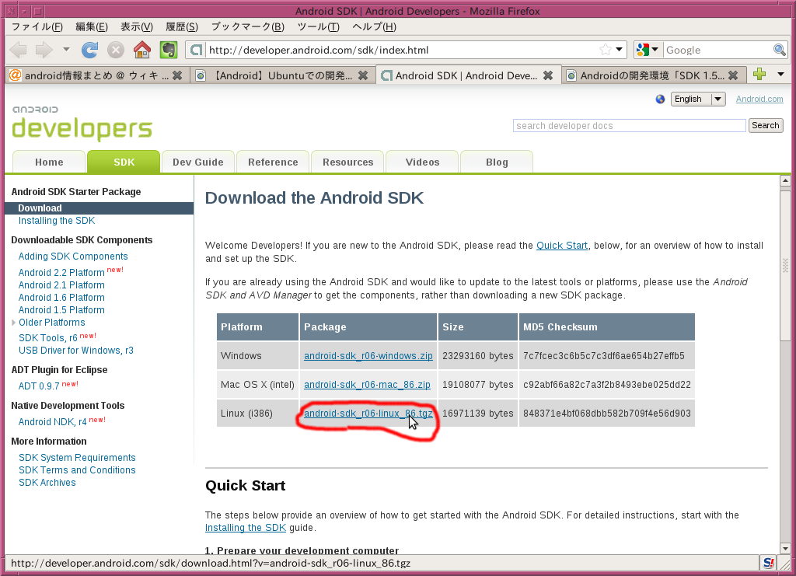Close the Androidの開発環境 tab
The height and width of the screenshot is (576, 796).
(x=733, y=75)
